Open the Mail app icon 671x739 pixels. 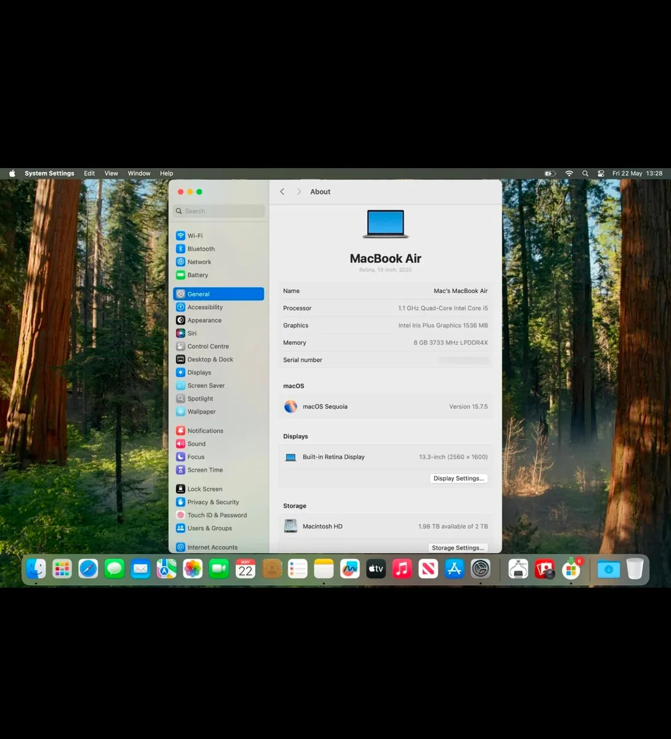[140, 568]
